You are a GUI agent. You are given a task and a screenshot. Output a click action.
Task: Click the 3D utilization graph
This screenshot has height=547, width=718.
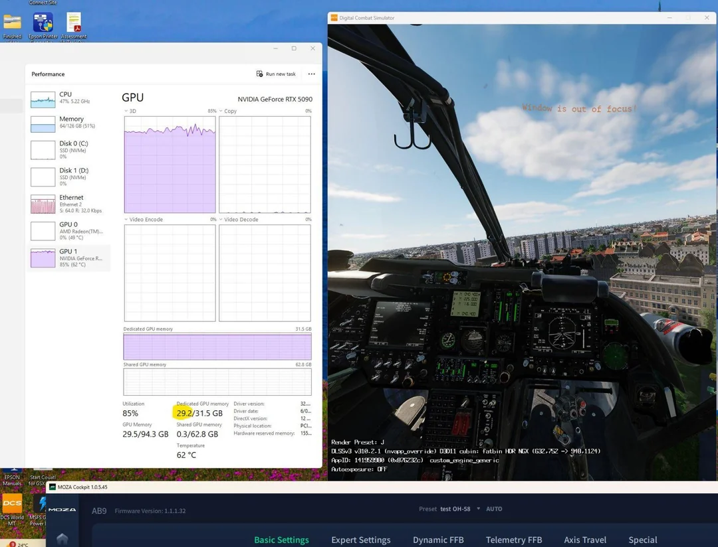tap(170, 165)
